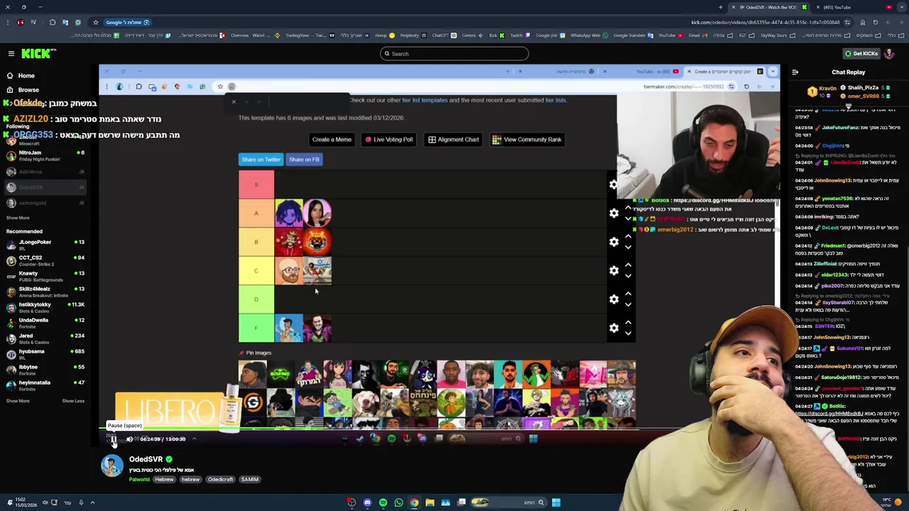Switch to OdedSVR Watch the VOD tab

click(x=770, y=7)
